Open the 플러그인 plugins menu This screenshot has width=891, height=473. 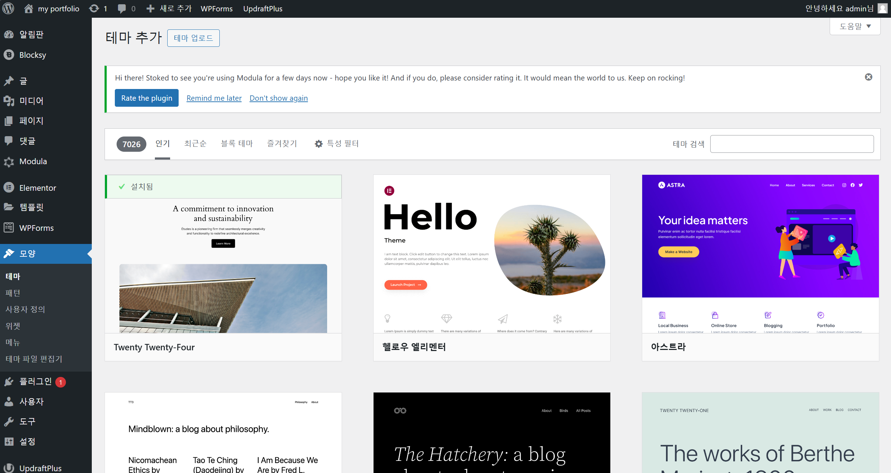pos(35,382)
